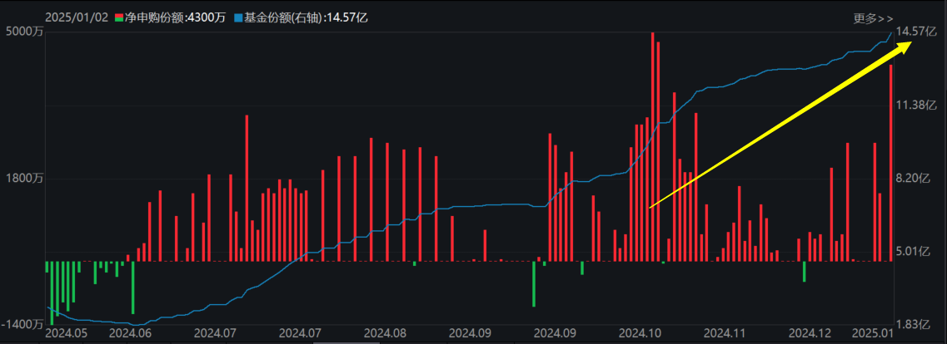947x344 pixels.
Task: Click the 2024.05 x-axis date marker
Action: tap(65, 332)
